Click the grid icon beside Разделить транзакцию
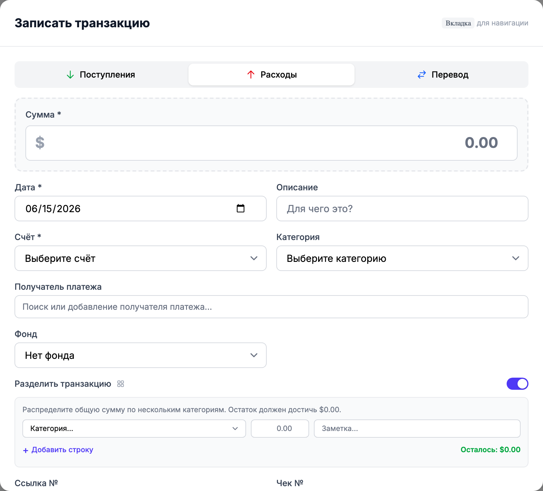Image resolution: width=543 pixels, height=491 pixels. pos(121,384)
